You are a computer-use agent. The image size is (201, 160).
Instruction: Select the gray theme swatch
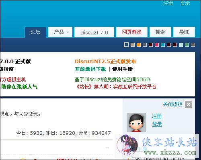(x=145, y=45)
